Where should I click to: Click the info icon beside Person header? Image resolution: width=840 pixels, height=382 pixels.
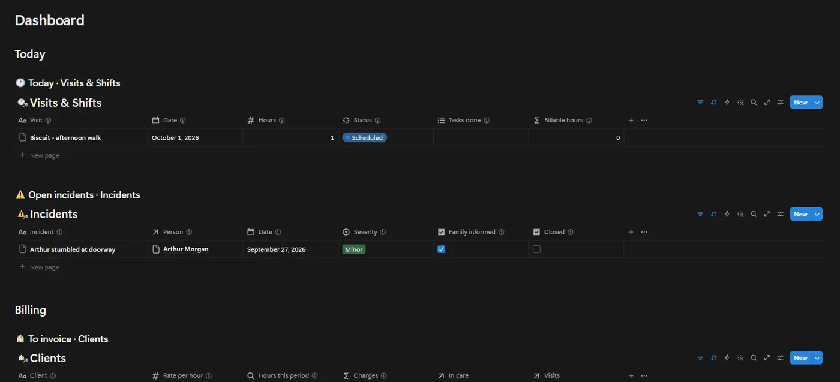[x=189, y=232]
